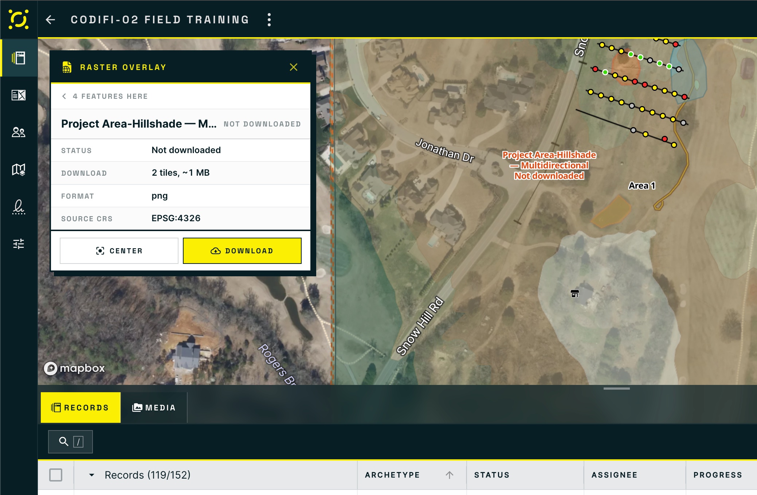Image resolution: width=757 pixels, height=495 pixels.
Task: Click the building marker icon on map
Action: pos(575,293)
